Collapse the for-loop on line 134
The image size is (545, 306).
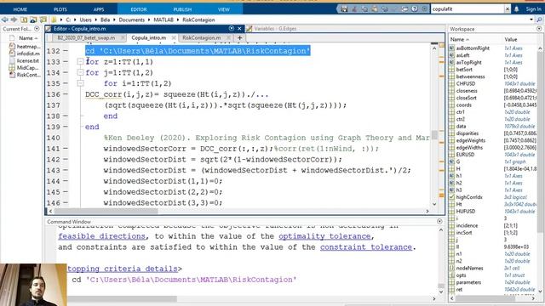(80, 72)
